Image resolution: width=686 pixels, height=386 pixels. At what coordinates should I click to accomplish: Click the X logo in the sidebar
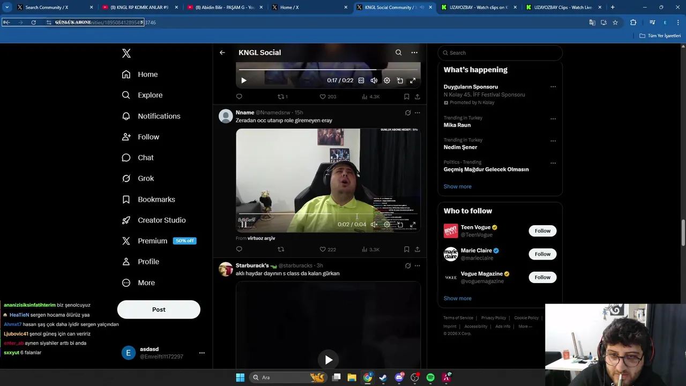126,53
